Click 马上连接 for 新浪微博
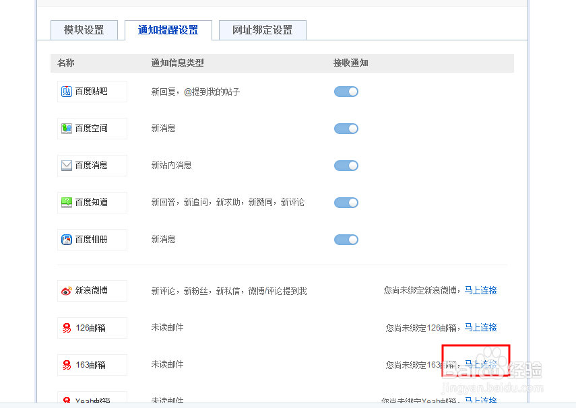The height and width of the screenshot is (408, 576). [x=480, y=290]
